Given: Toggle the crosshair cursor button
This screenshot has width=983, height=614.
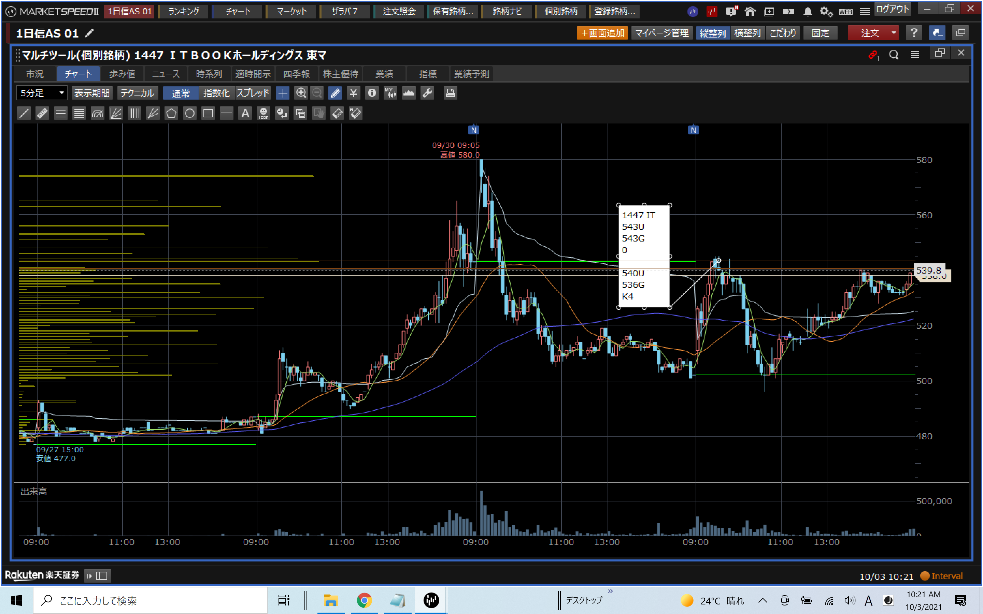Looking at the screenshot, I should (x=282, y=93).
